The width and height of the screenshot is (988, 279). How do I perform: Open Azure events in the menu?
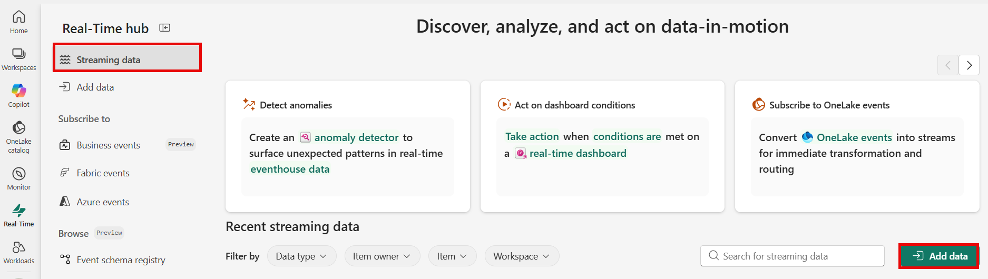coord(103,202)
